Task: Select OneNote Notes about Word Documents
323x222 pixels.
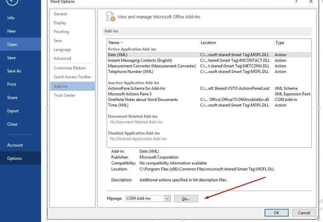Action: [209, 99]
